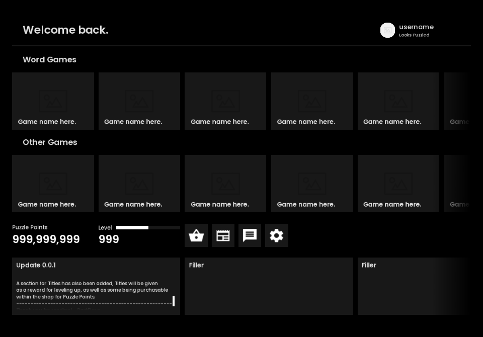Click the 'Other Games' section heading
The width and height of the screenshot is (483, 337).
pos(50,142)
